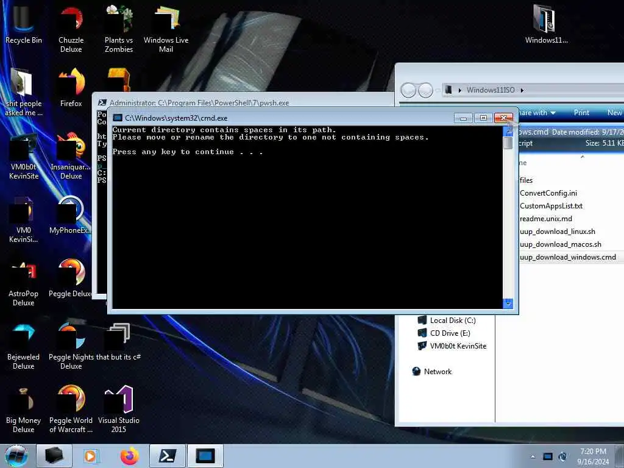Open the 'Share with' dropdown in Explorer
624x468 pixels.
click(537, 113)
